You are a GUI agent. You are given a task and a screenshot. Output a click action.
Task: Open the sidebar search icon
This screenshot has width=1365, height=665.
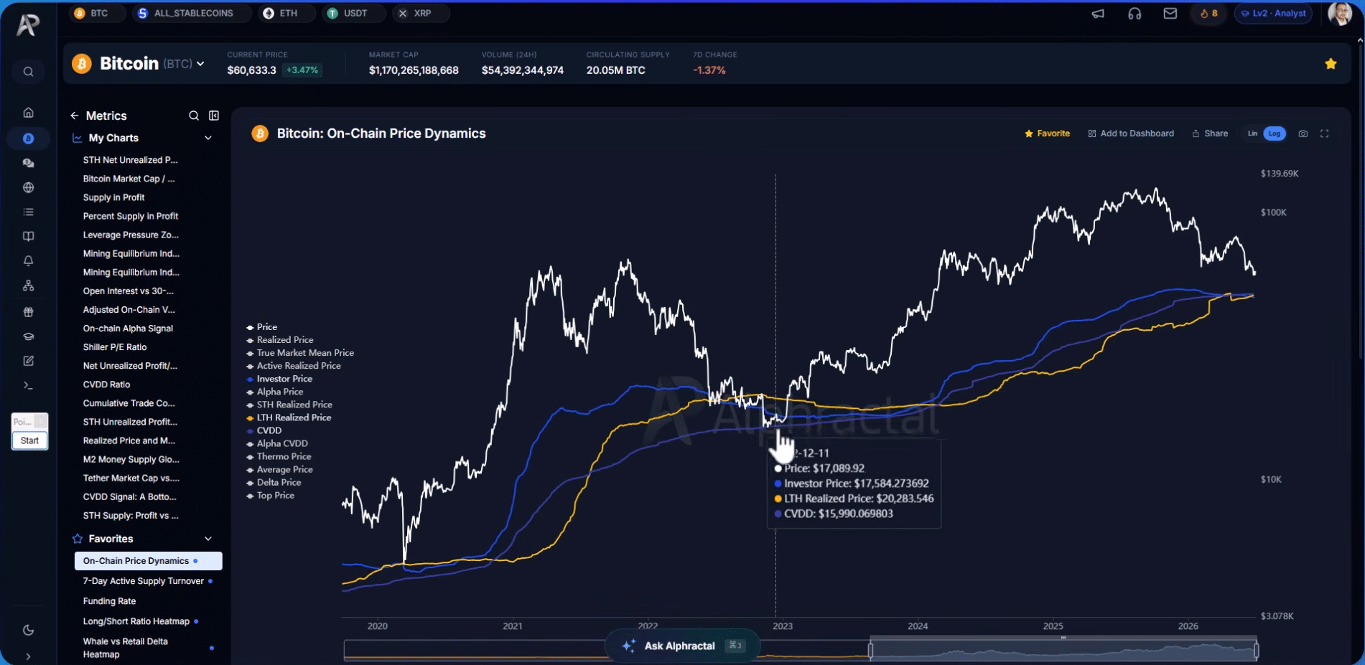(28, 72)
